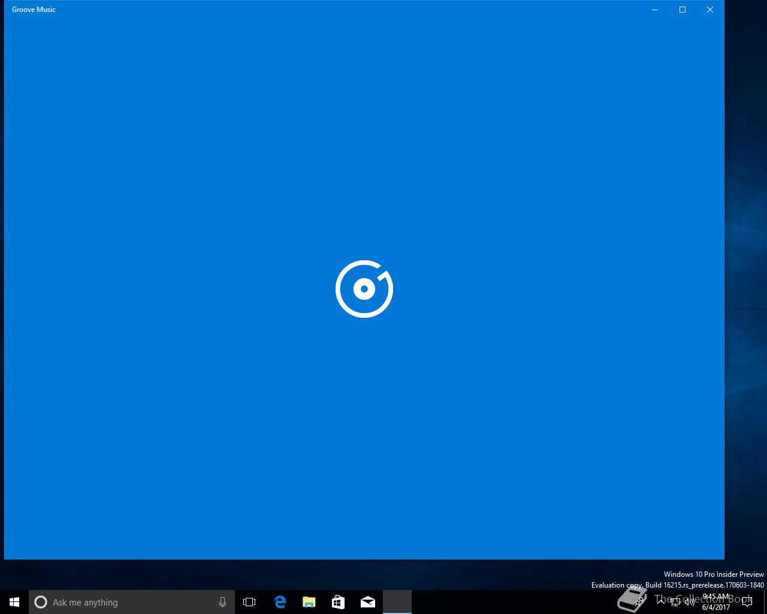The image size is (767, 614).
Task: Open the network status tray icon
Action: (675, 602)
